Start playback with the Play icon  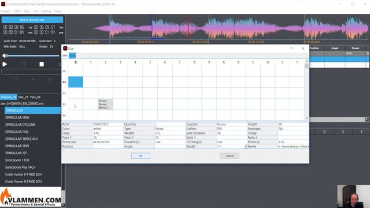pyautogui.click(x=5, y=64)
